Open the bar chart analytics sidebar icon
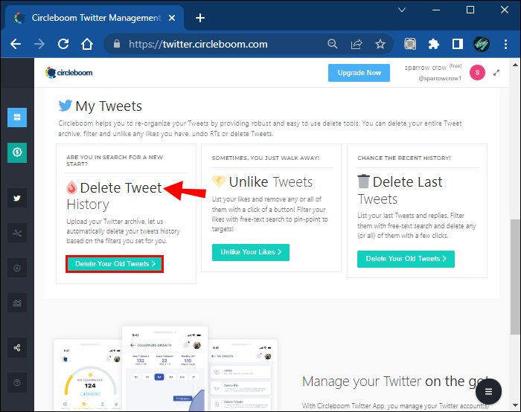521x412 pixels. click(x=17, y=303)
